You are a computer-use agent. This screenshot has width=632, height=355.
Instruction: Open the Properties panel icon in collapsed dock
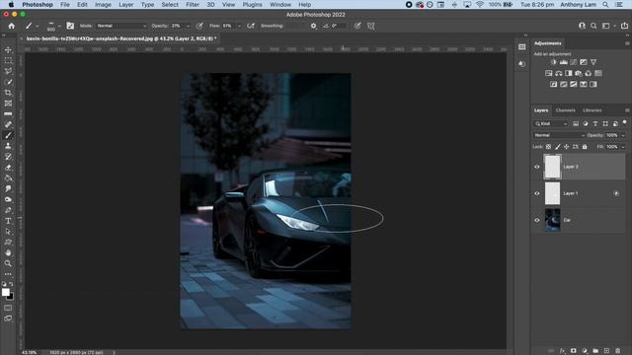pos(522,47)
